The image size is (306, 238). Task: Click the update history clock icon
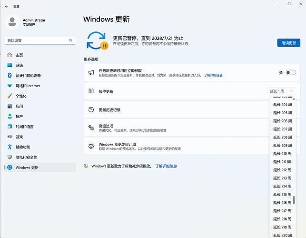(x=91, y=109)
